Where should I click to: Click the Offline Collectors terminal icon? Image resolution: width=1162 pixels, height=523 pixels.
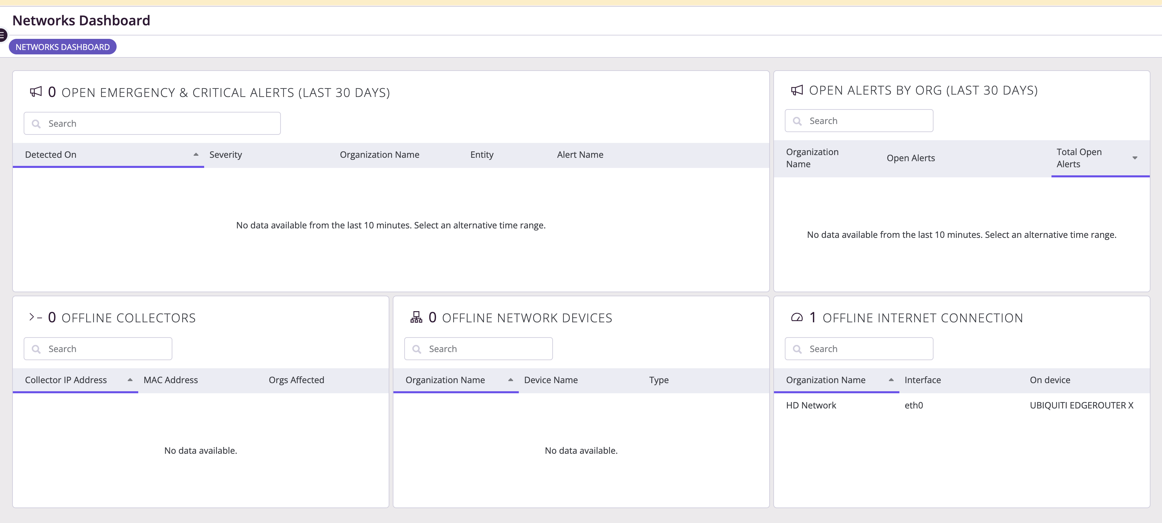point(35,317)
